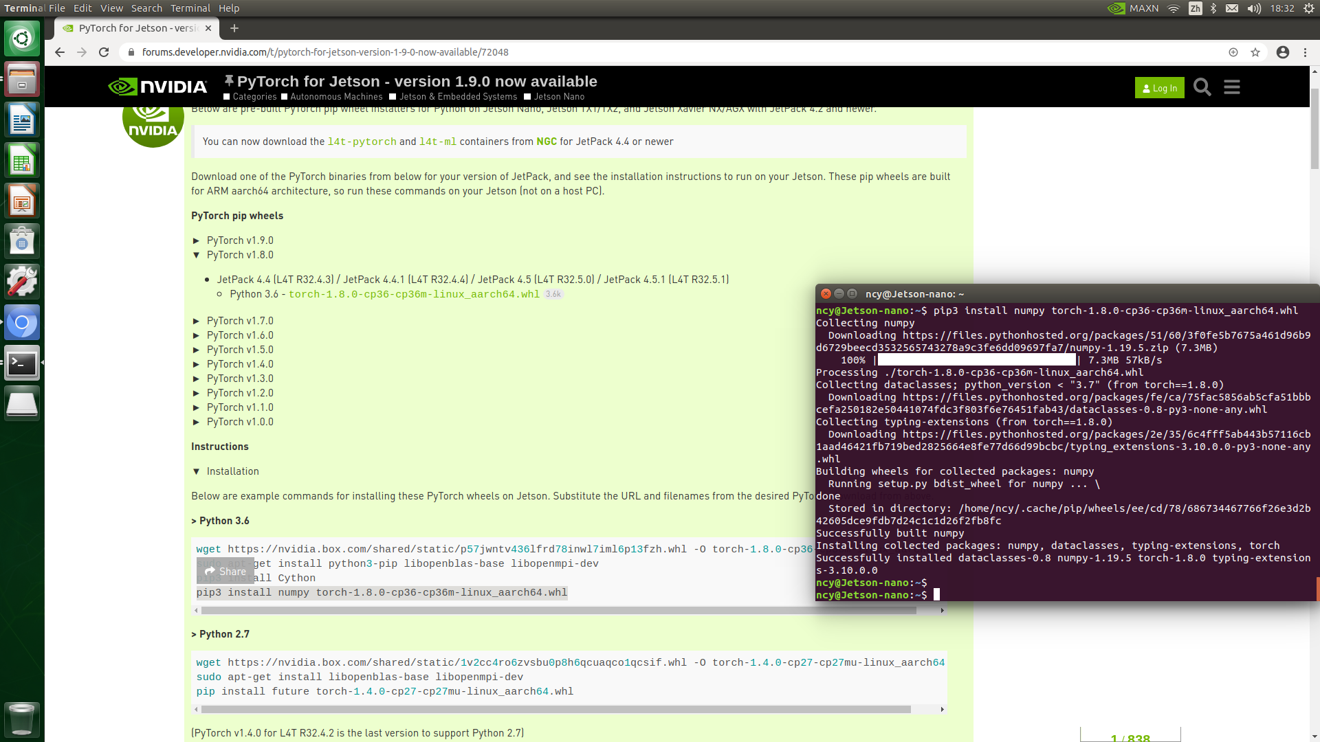The width and height of the screenshot is (1320, 742).
Task: Bookmark this page with the star icon
Action: pyautogui.click(x=1255, y=52)
